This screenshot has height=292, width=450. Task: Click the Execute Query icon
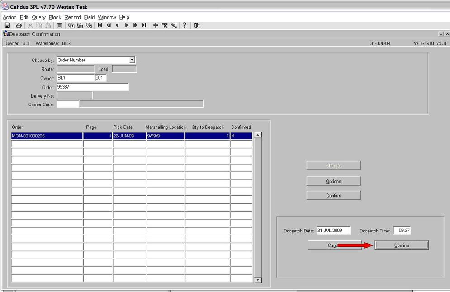click(x=80, y=25)
